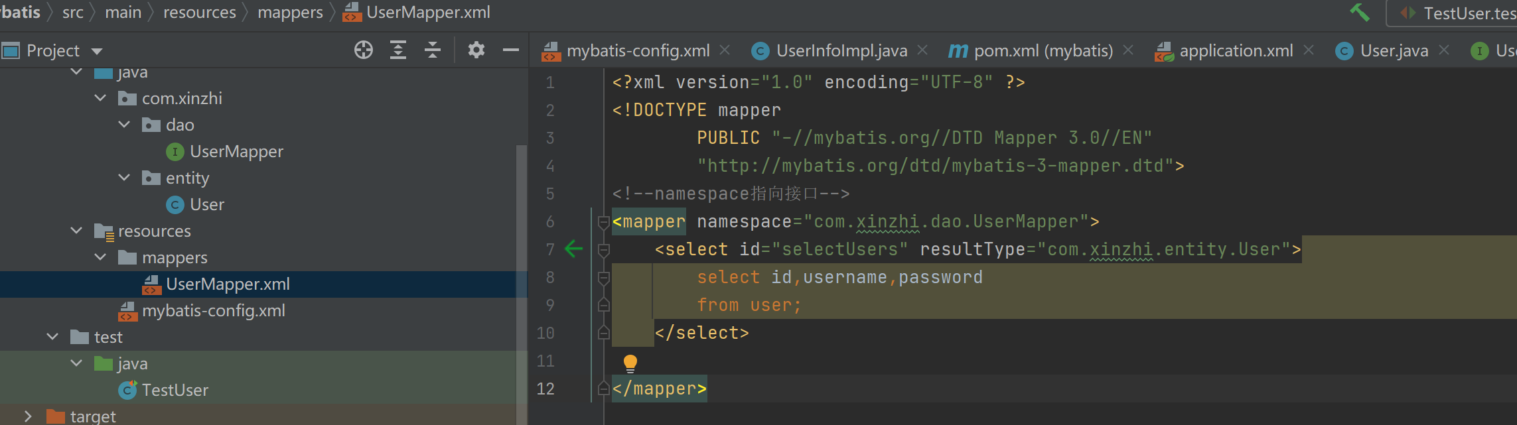Open Project panel settings gear
Viewport: 1517px width, 425px height.
[x=476, y=50]
